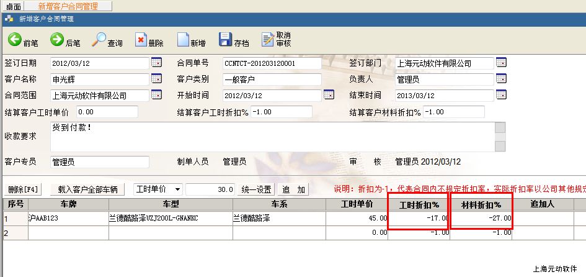The height and width of the screenshot is (277, 586).
Task: Save the record using 存档 disk icon
Action: pyautogui.click(x=225, y=40)
